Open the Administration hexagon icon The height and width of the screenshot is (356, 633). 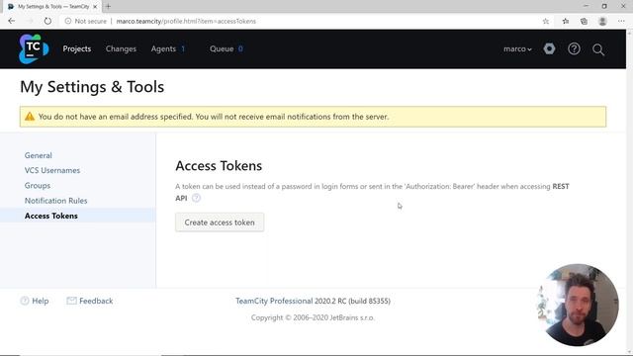pos(549,48)
